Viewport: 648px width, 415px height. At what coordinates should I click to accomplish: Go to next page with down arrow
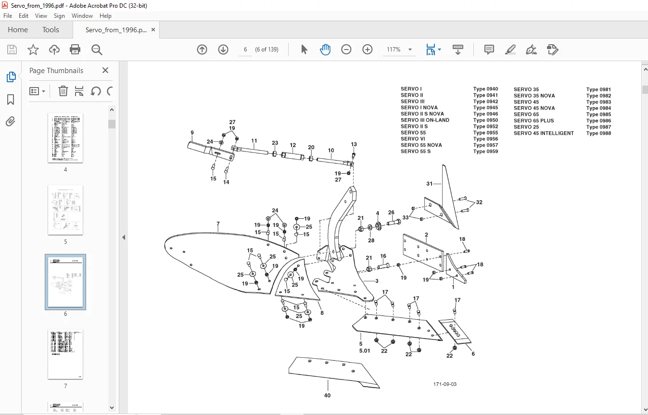click(223, 50)
